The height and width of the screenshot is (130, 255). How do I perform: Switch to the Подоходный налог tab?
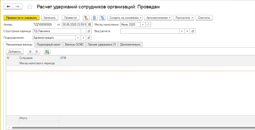pyautogui.click(x=49, y=45)
